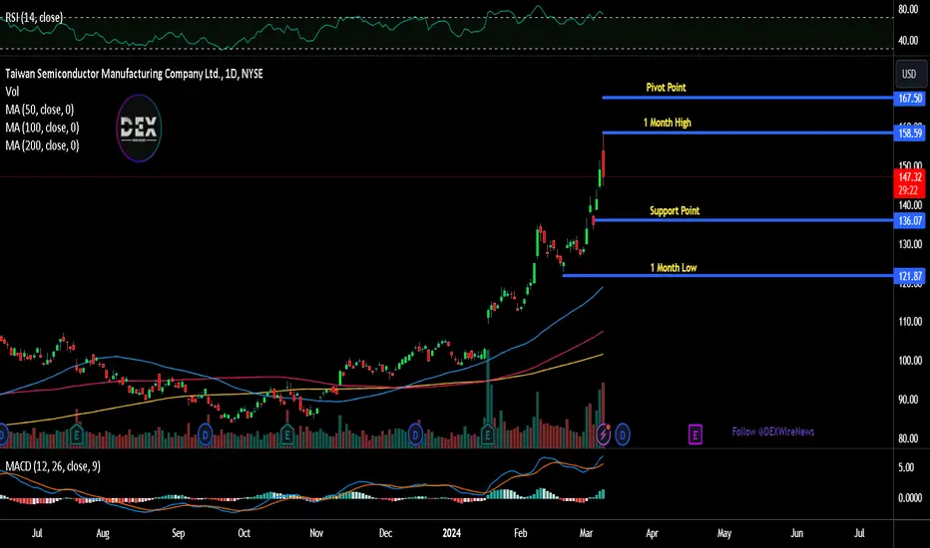This screenshot has height=548, width=930.
Task: Click the May label on time axis
Action: [x=724, y=533]
